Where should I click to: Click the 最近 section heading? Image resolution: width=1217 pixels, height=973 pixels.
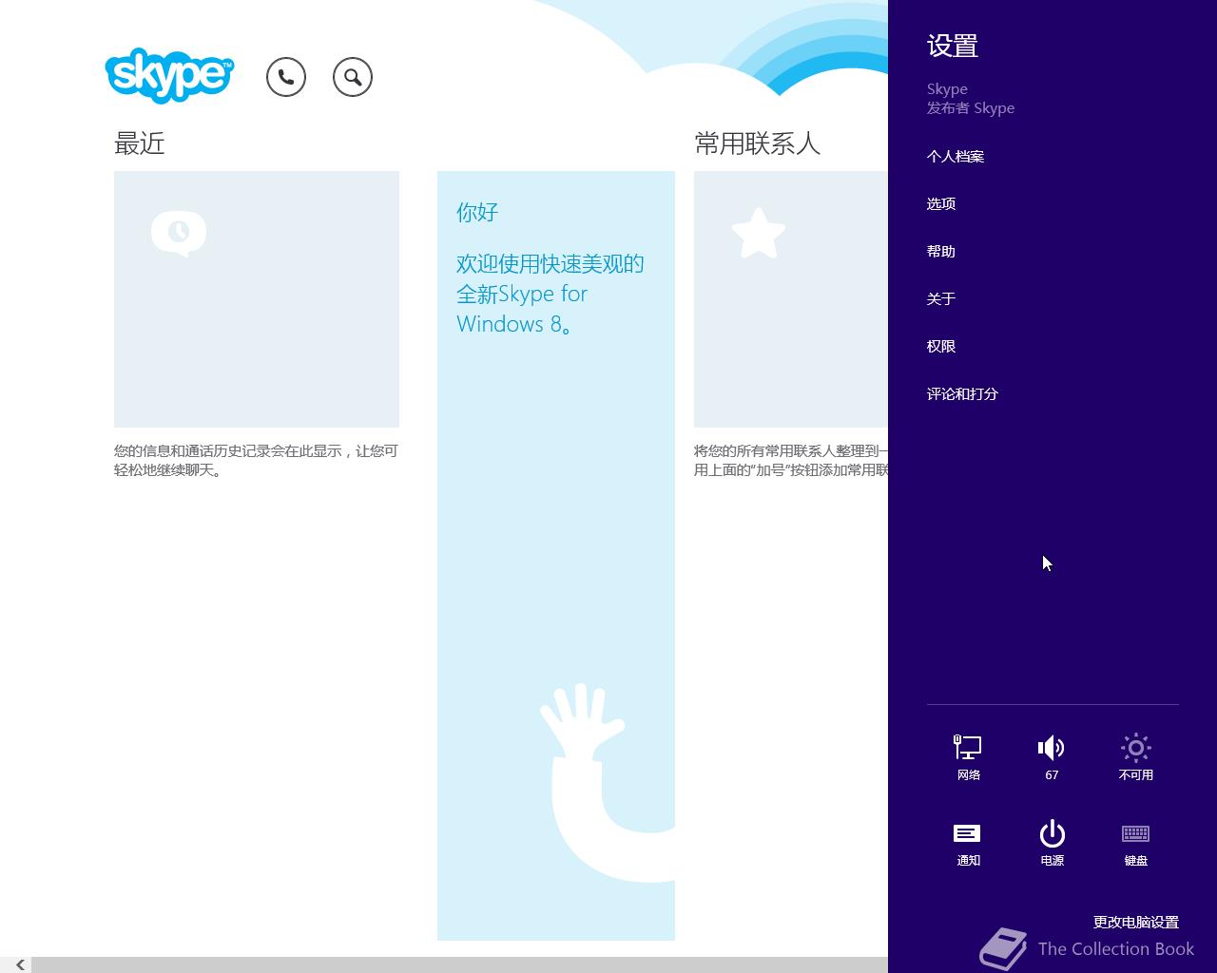pyautogui.click(x=140, y=143)
